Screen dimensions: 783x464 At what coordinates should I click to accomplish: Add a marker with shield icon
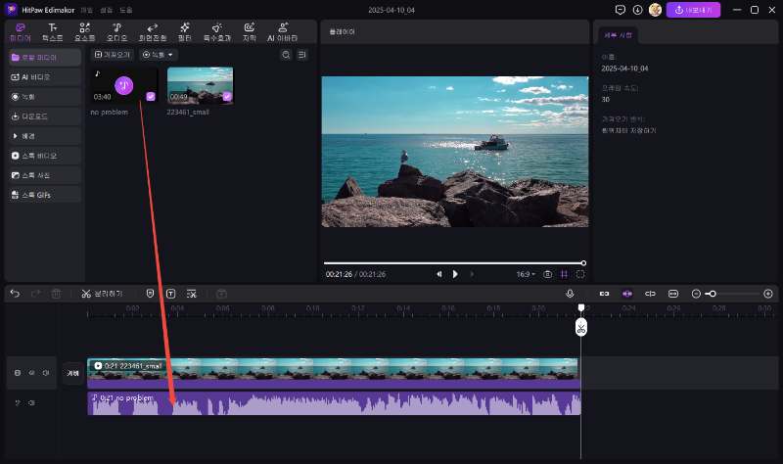coord(150,294)
